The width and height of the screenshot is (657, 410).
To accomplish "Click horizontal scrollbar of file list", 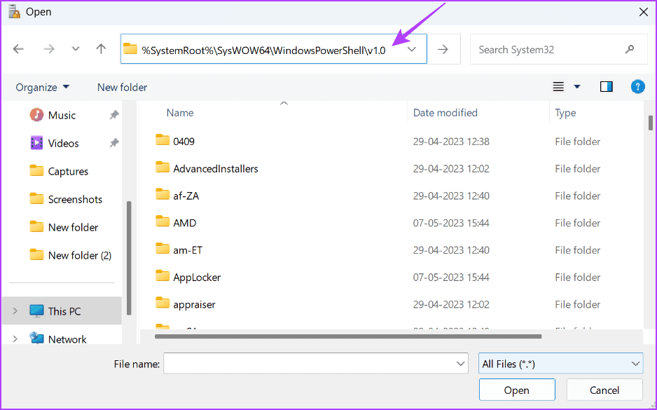I will 348,336.
